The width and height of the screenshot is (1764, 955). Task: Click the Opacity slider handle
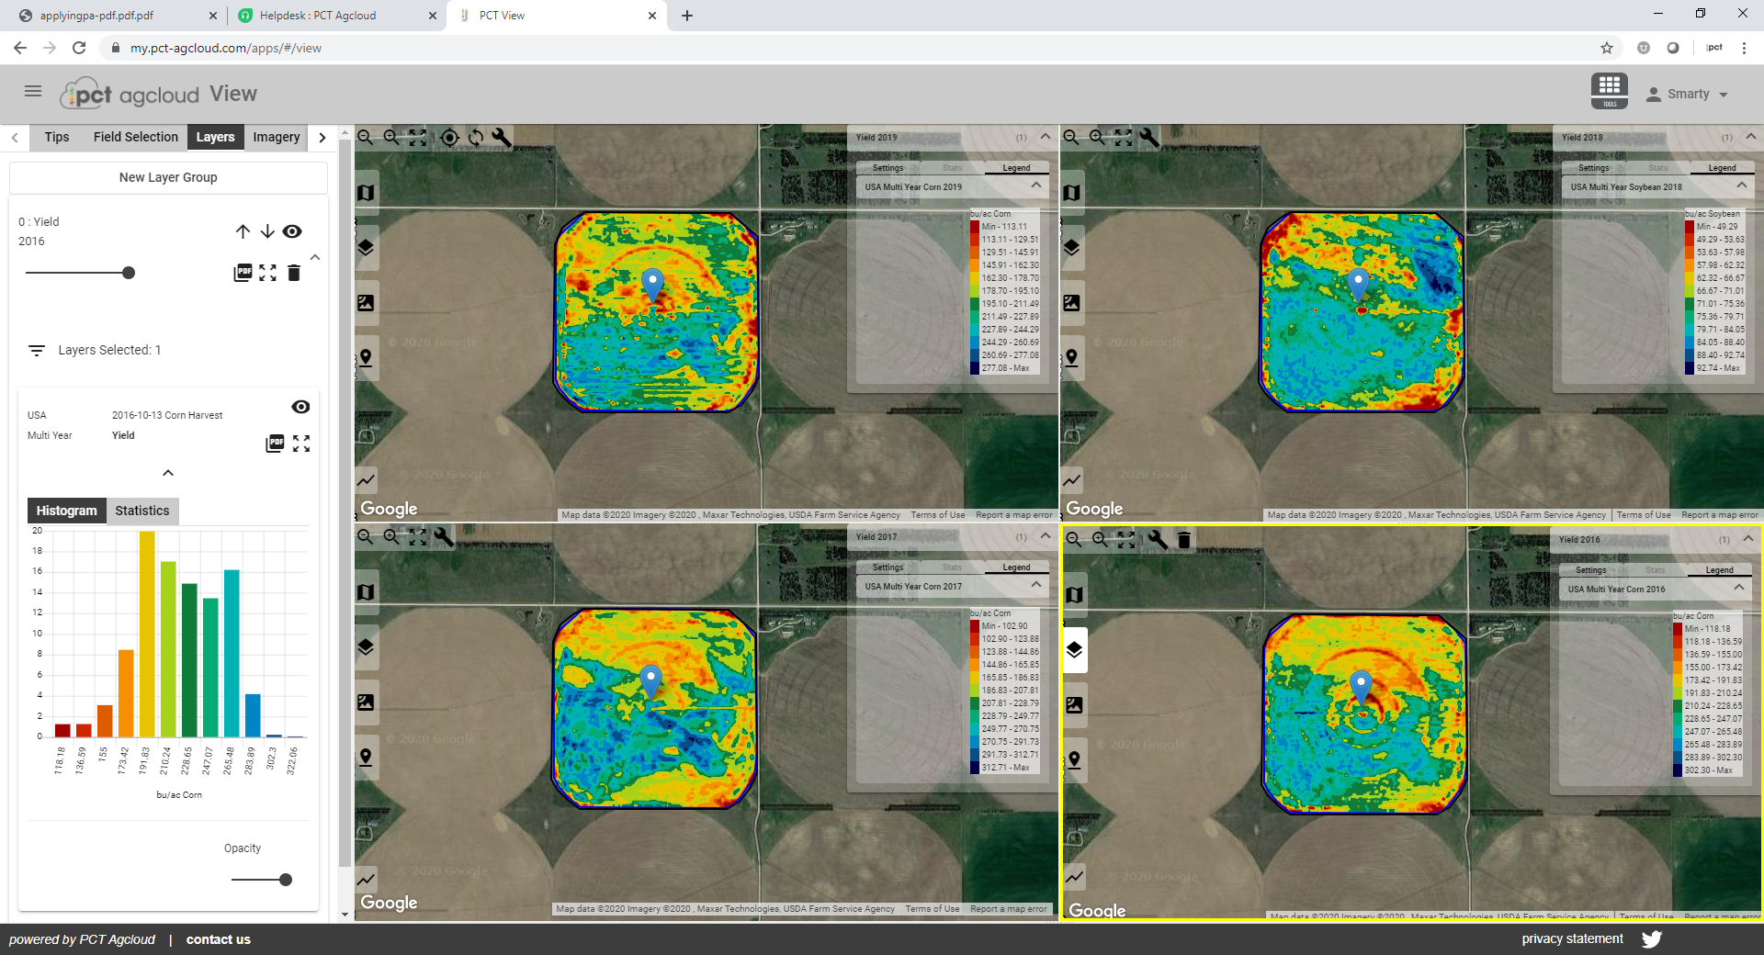point(286,880)
